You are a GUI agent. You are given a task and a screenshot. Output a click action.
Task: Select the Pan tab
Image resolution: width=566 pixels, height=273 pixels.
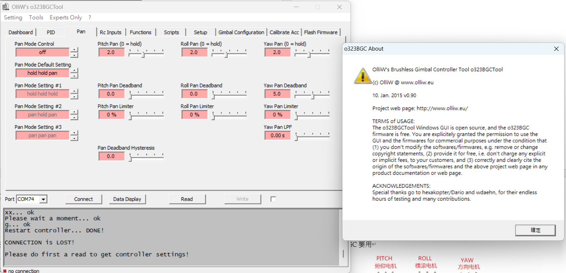(81, 32)
